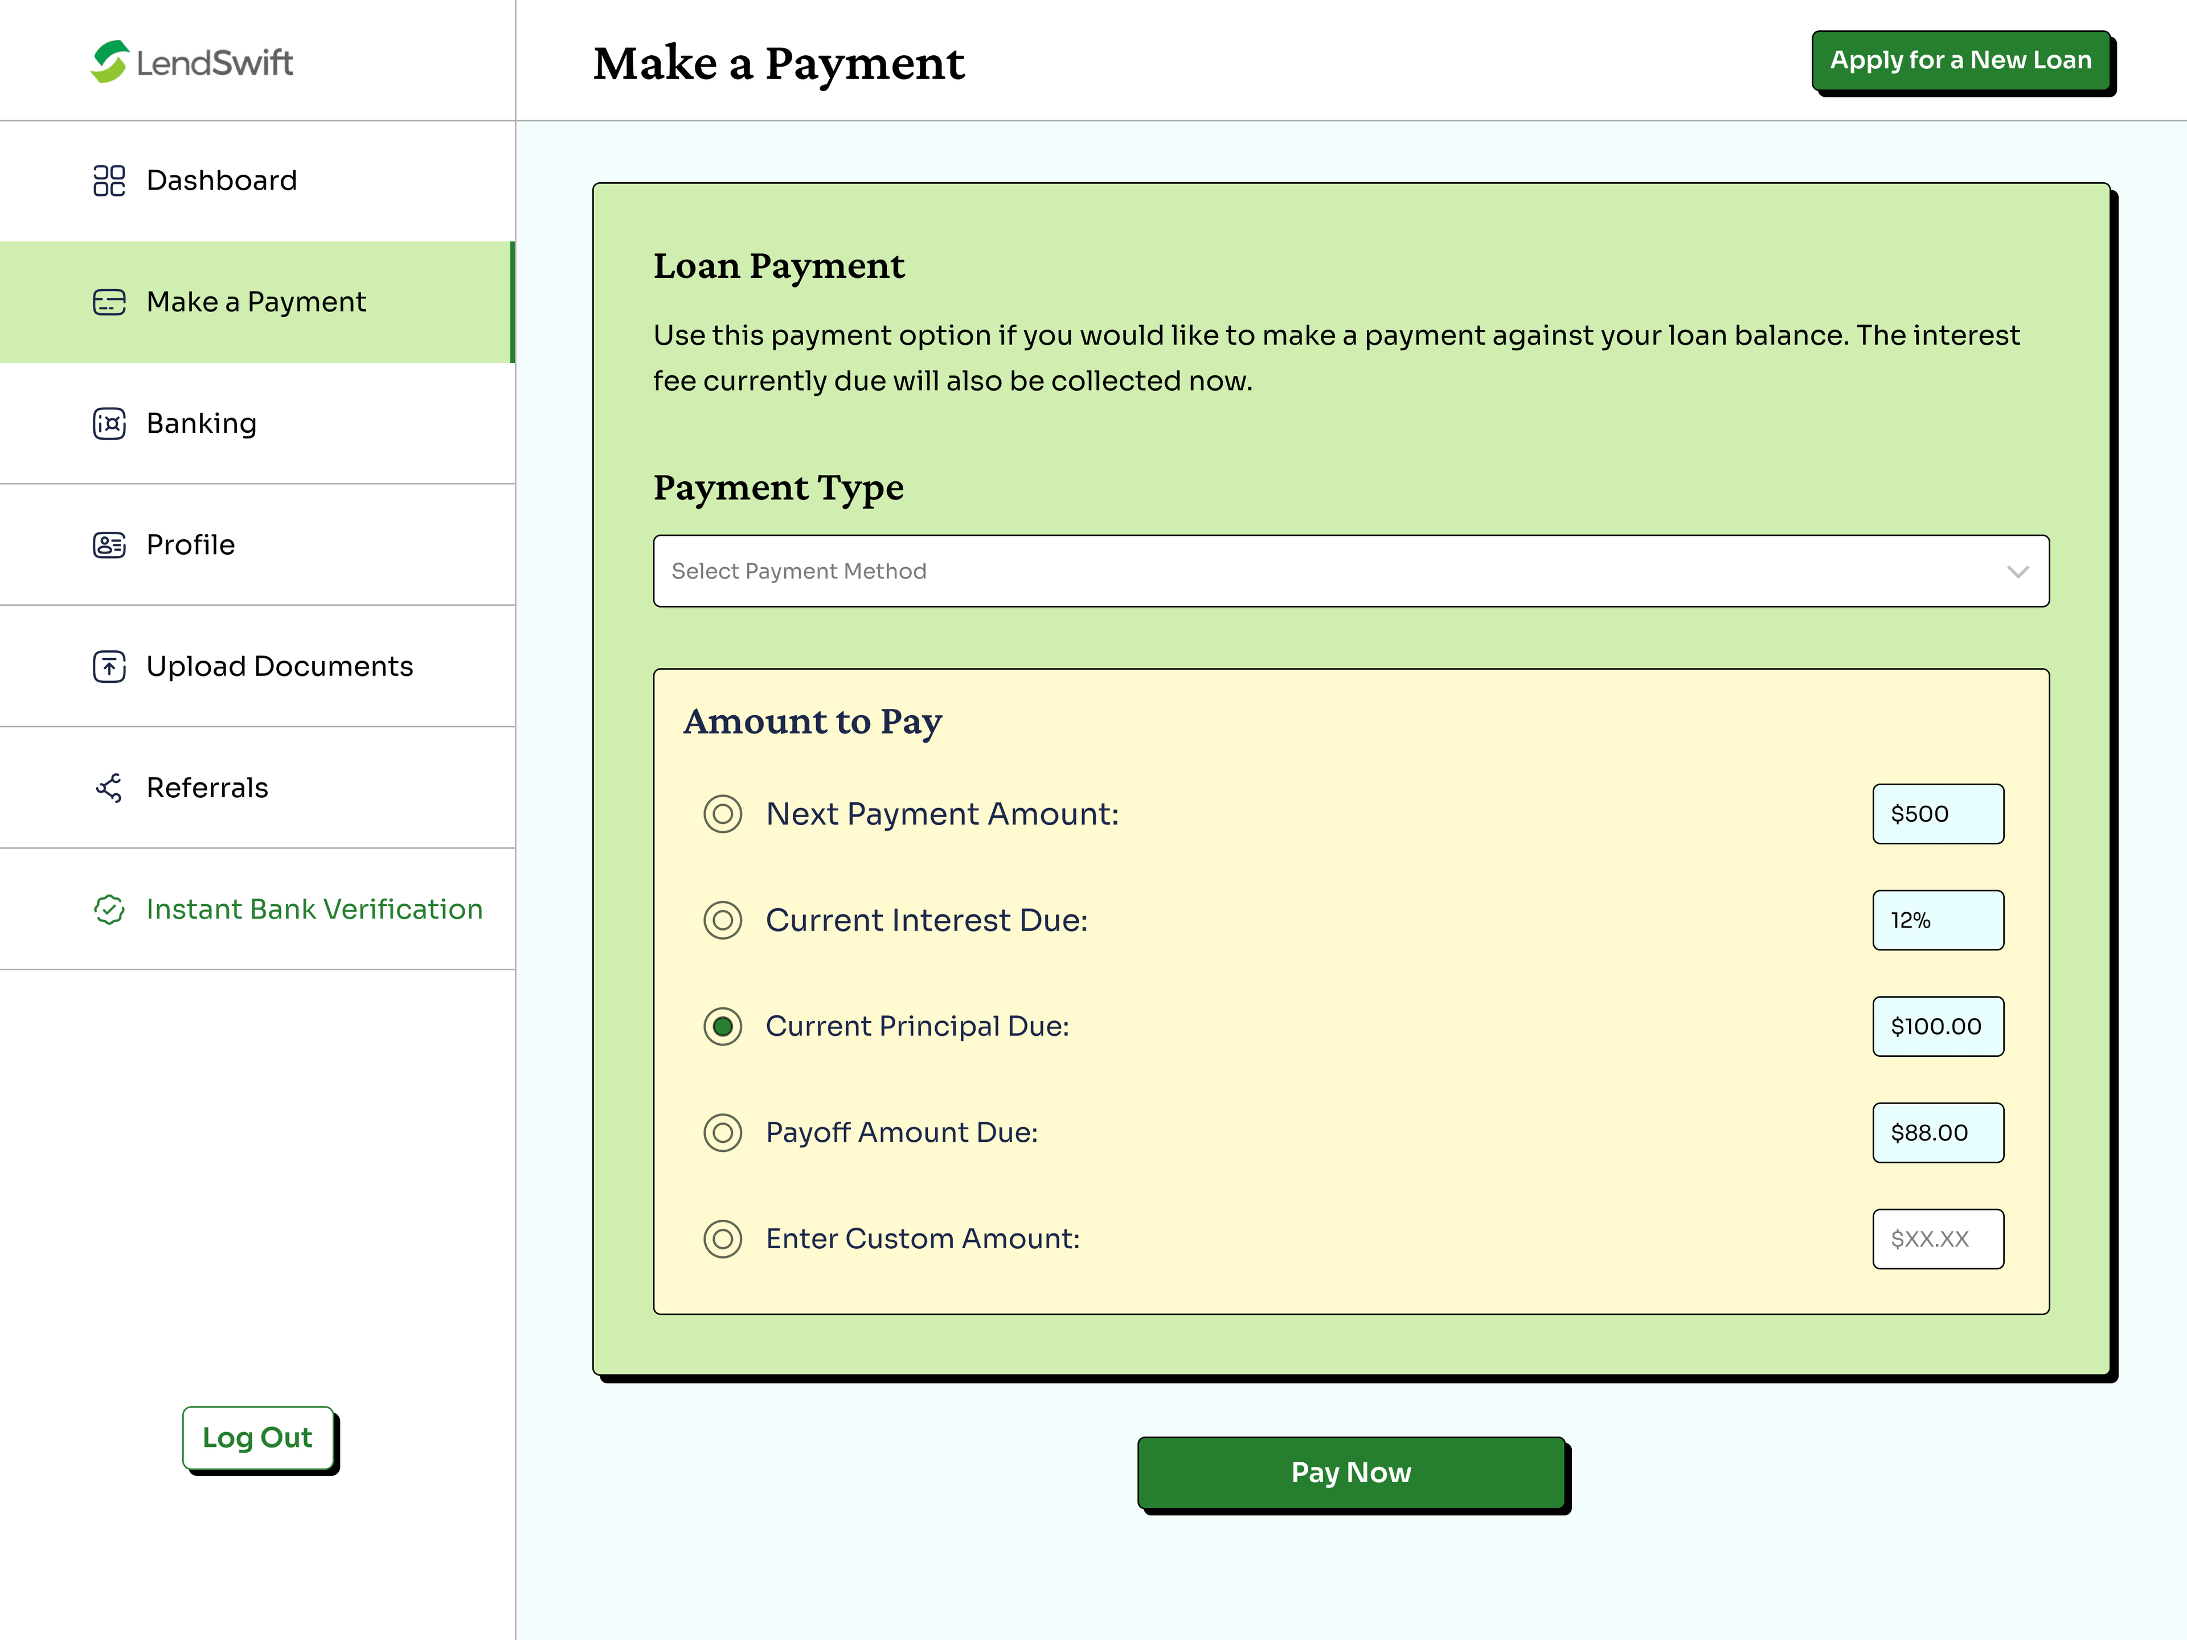Click the Referrals share icon
This screenshot has height=1640, width=2187.
pyautogui.click(x=109, y=788)
